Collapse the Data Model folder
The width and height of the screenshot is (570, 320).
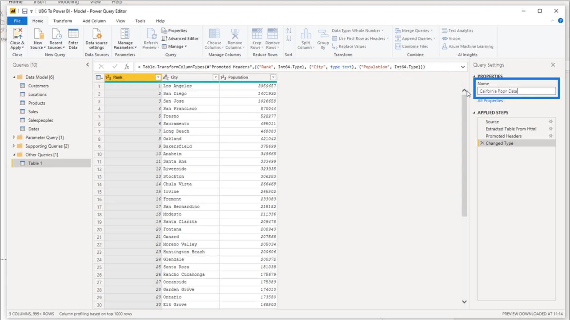pos(14,77)
